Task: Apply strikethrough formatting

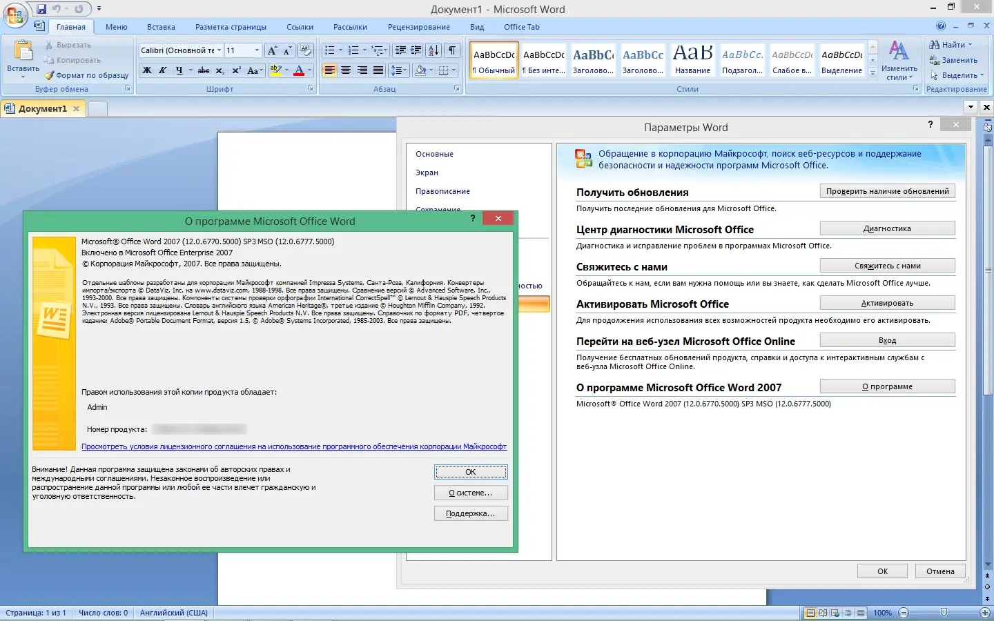Action: click(203, 70)
